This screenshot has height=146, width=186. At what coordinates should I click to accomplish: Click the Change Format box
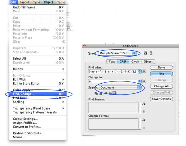click(113, 124)
